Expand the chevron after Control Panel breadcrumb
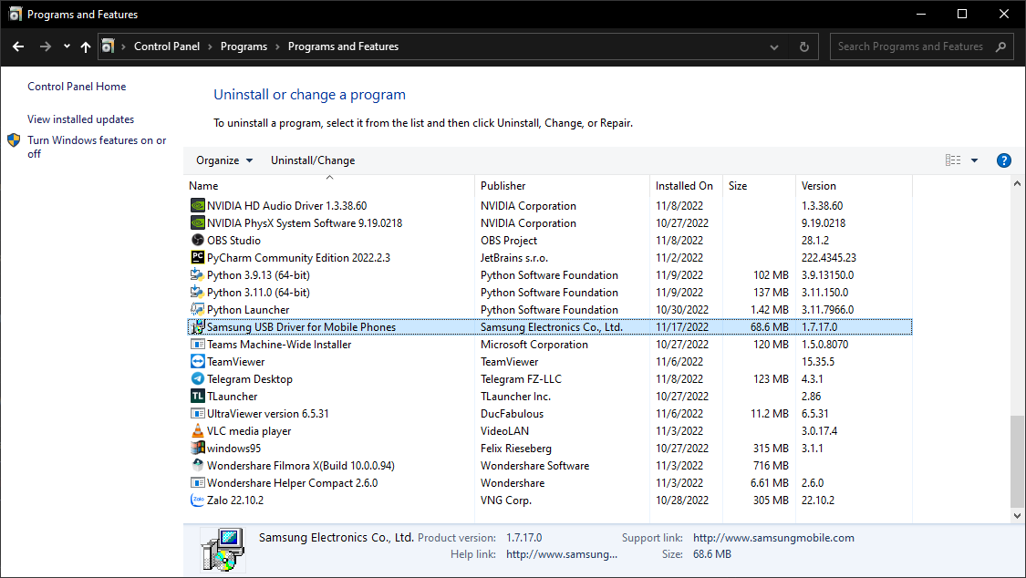 210,47
